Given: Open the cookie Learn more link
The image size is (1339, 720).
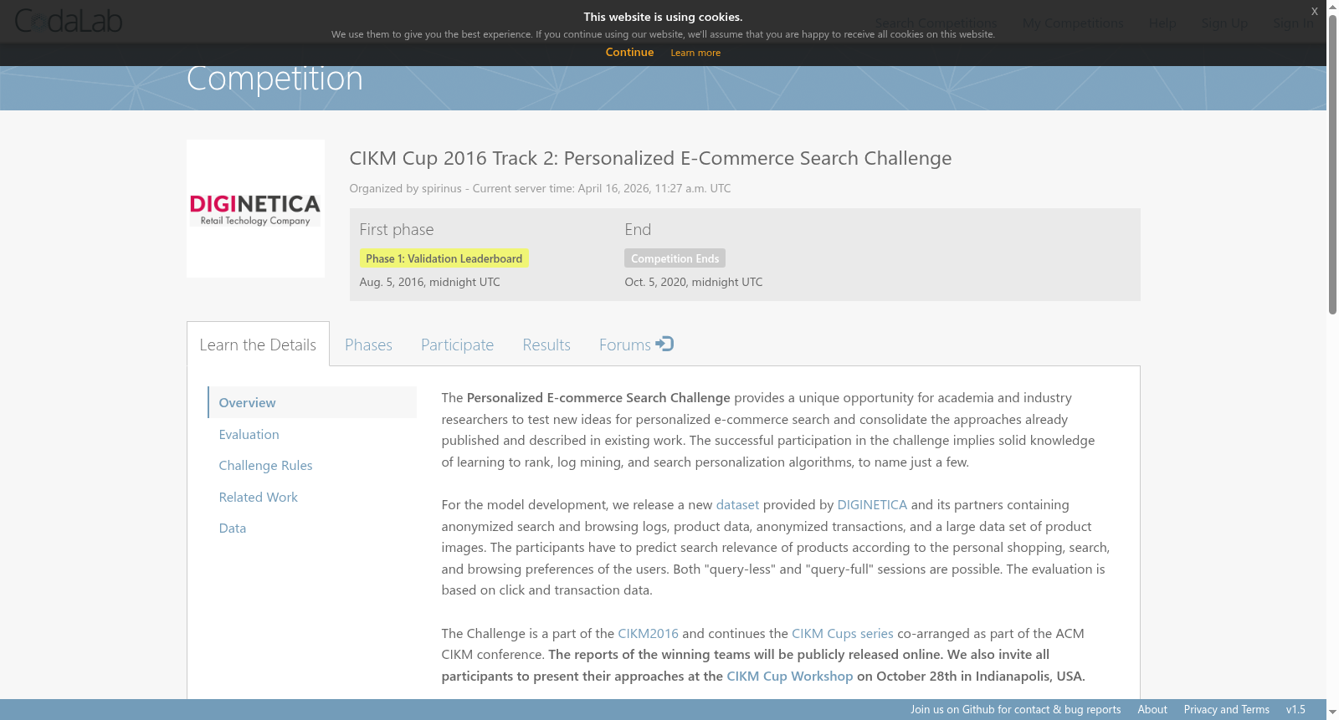Looking at the screenshot, I should [x=695, y=53].
